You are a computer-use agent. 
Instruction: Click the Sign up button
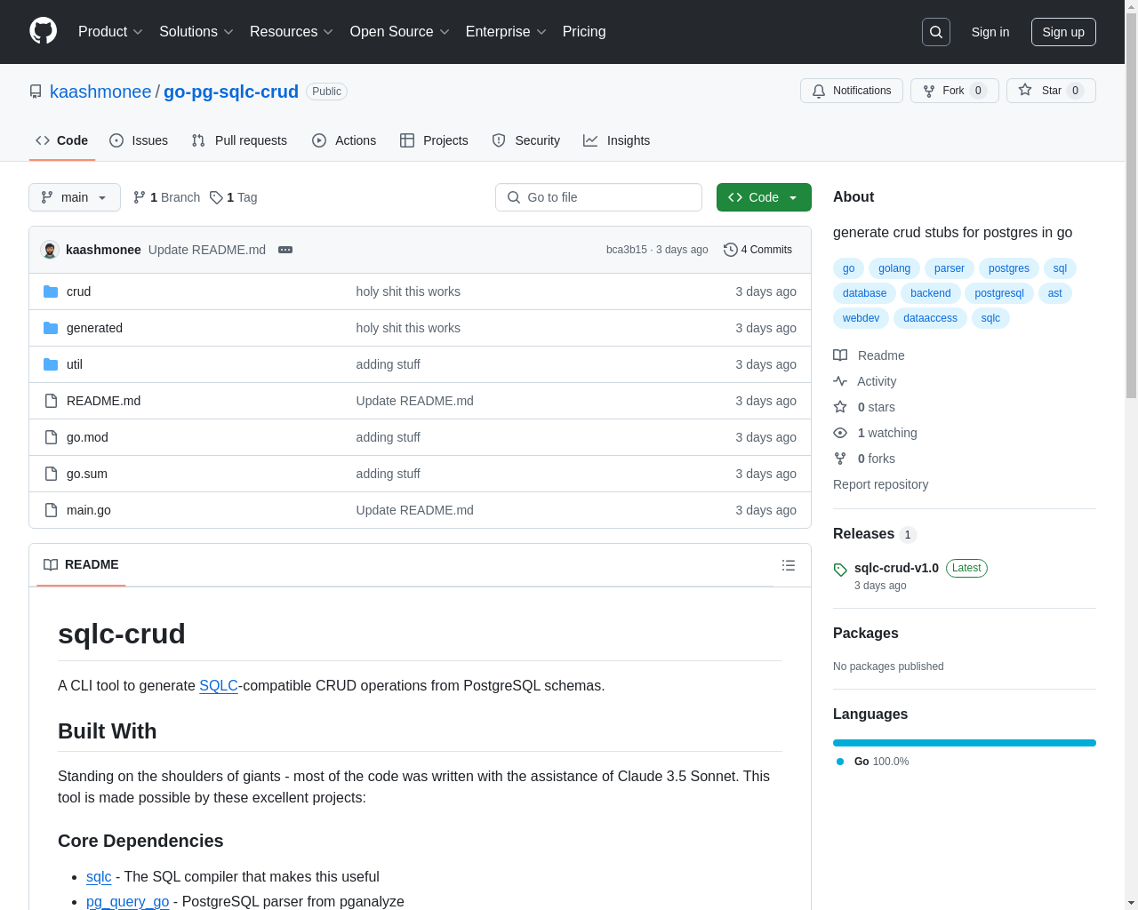click(1063, 32)
